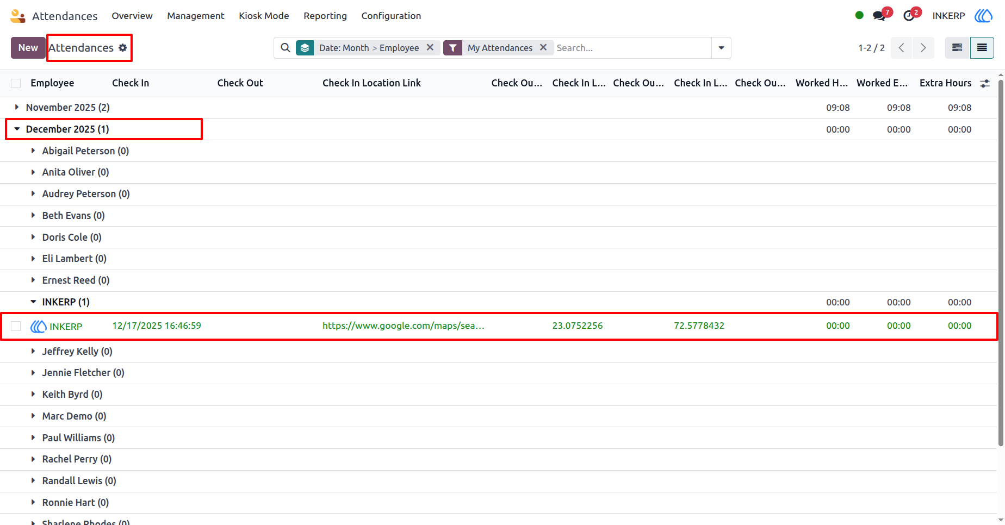Tick the INKERP attendance row checkbox

(16, 326)
